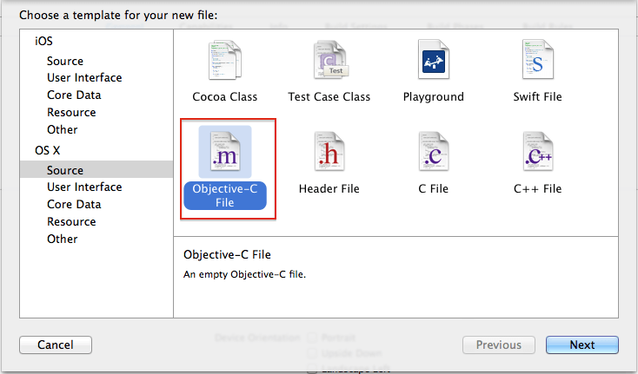Screen dimensions: 638x374
Task: Click the iOS section heading
Action: (x=43, y=41)
